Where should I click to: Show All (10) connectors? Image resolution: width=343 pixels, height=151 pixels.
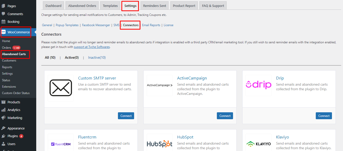tap(50, 57)
